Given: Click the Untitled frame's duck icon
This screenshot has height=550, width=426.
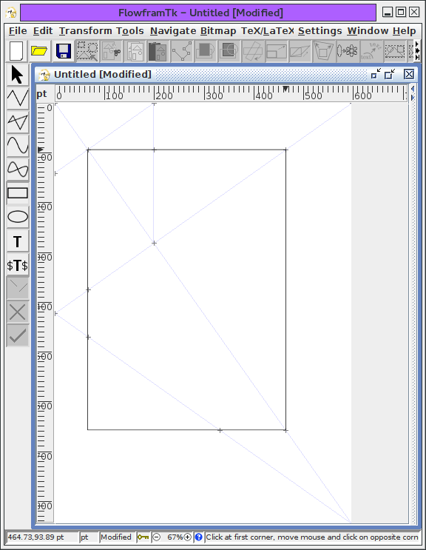Looking at the screenshot, I should 44,74.
